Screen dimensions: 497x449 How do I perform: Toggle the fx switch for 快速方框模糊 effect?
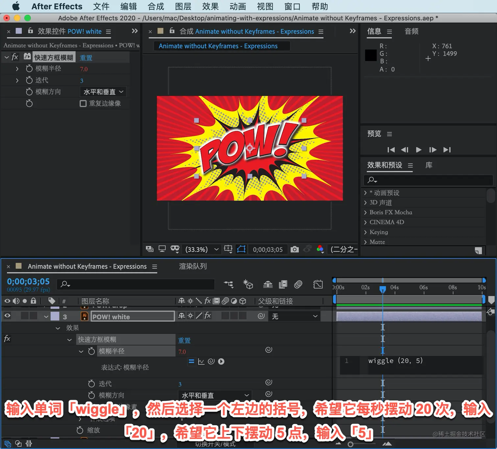click(x=15, y=57)
